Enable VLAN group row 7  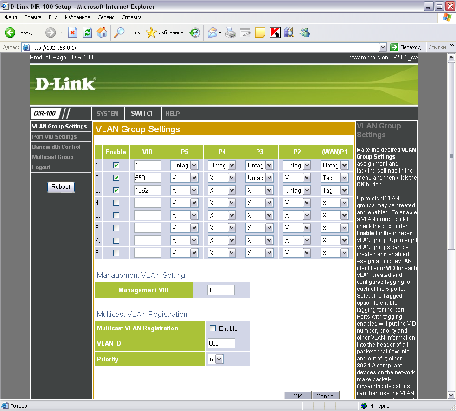[x=116, y=241]
